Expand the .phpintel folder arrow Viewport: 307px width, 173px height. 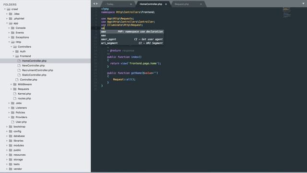7,19
